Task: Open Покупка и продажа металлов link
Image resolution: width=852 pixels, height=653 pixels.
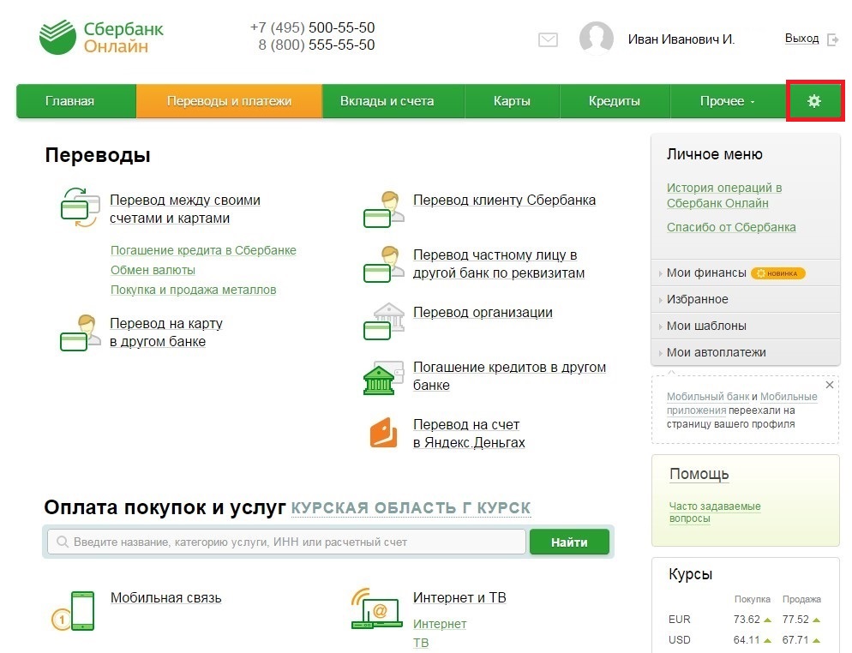Action: 194,290
